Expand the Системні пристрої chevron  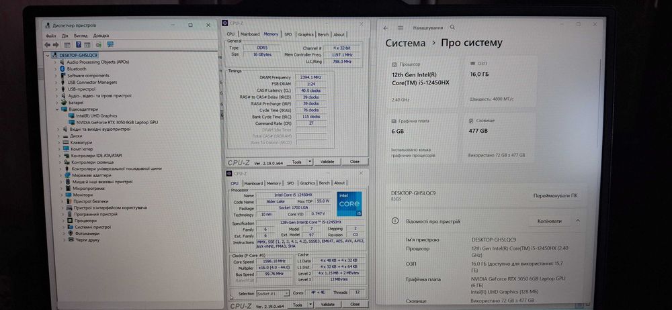(63, 227)
